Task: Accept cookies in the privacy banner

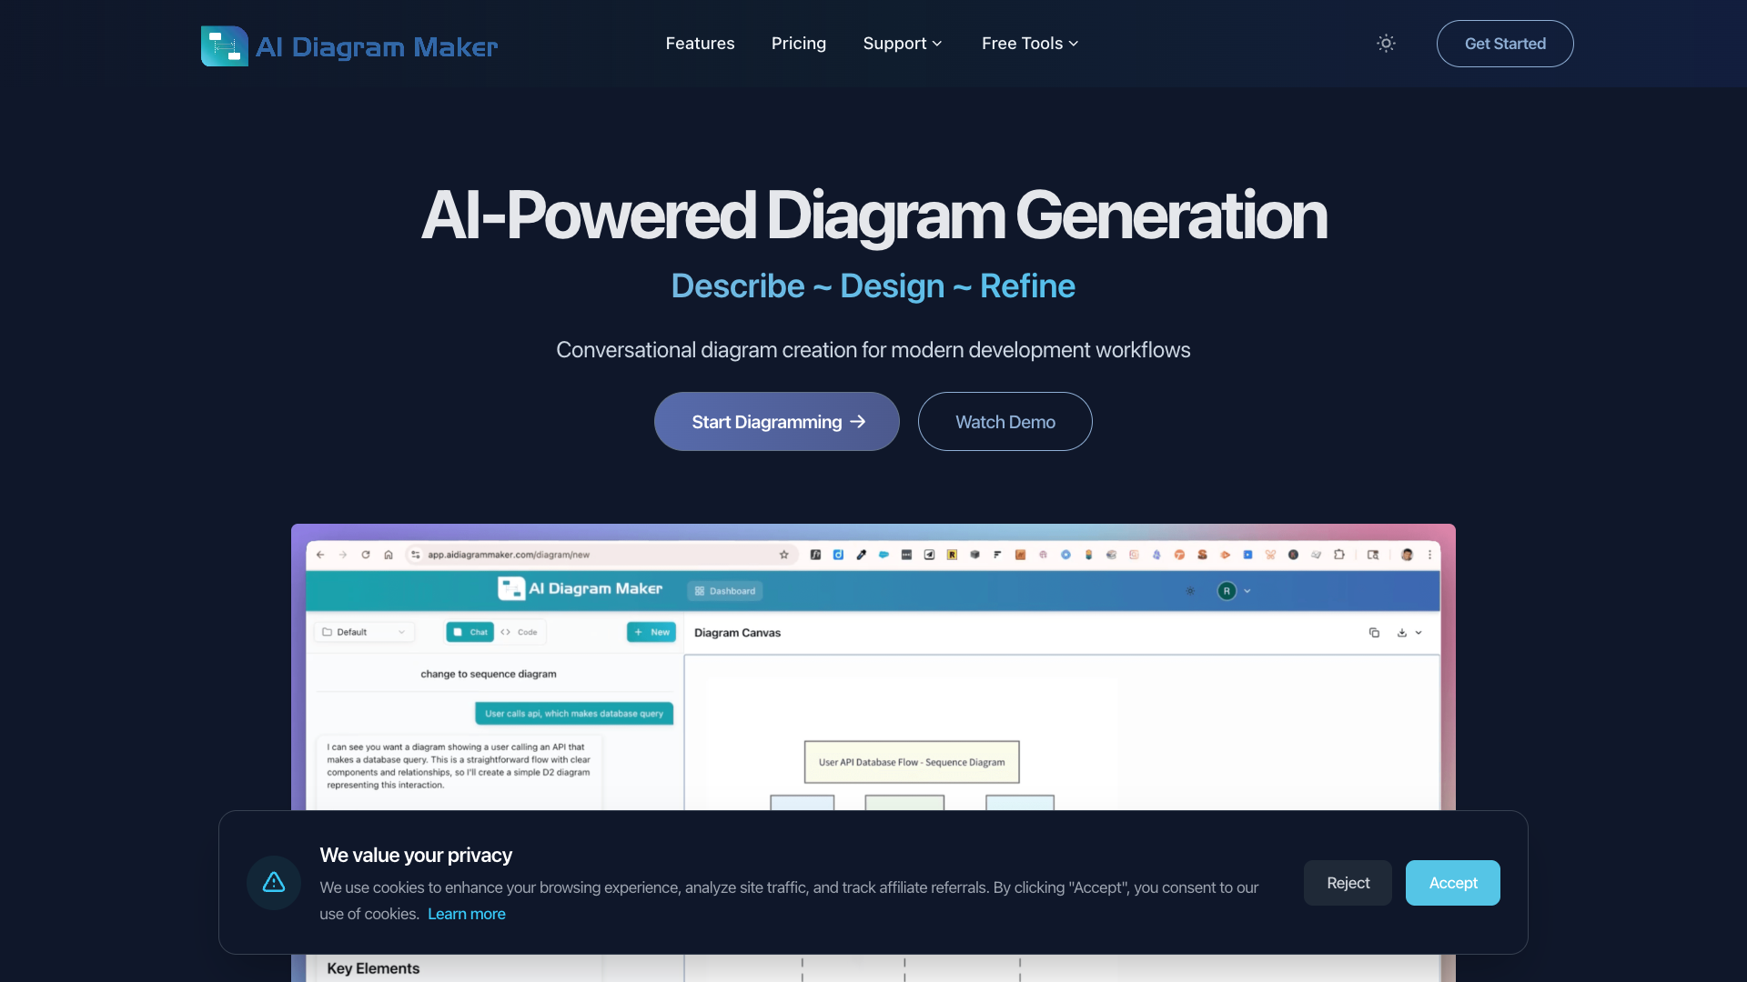Action: point(1453,883)
